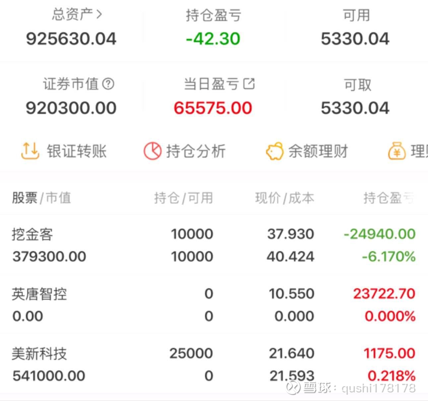The image size is (428, 401).
Task: Tap the question mark beside 证券市值
Action: [x=108, y=84]
